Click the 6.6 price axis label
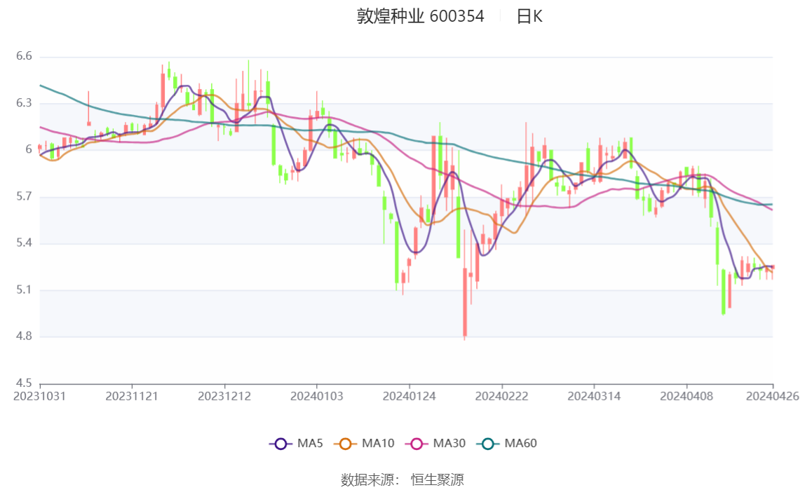805x490 pixels. pyautogui.click(x=24, y=56)
